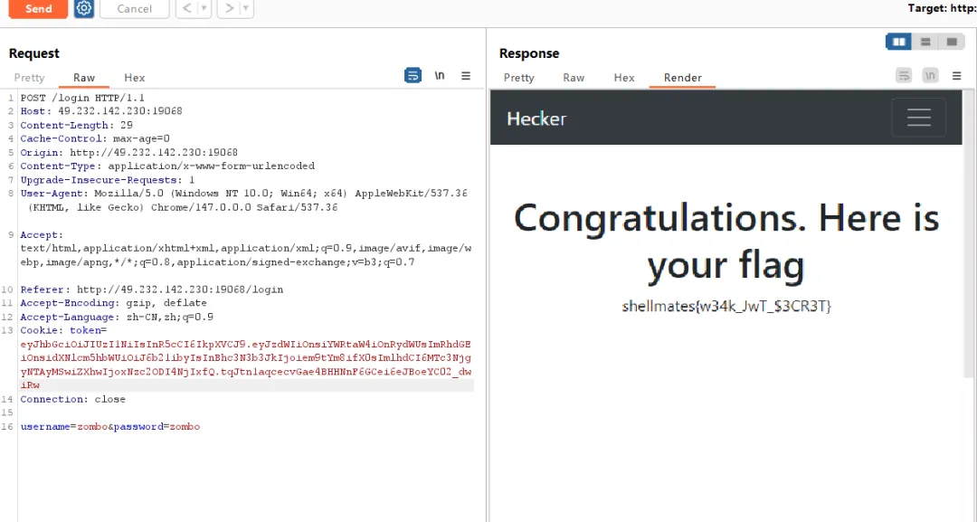
Task: Click the POST /login HTTP/1.1 request line
Action: click(x=82, y=98)
